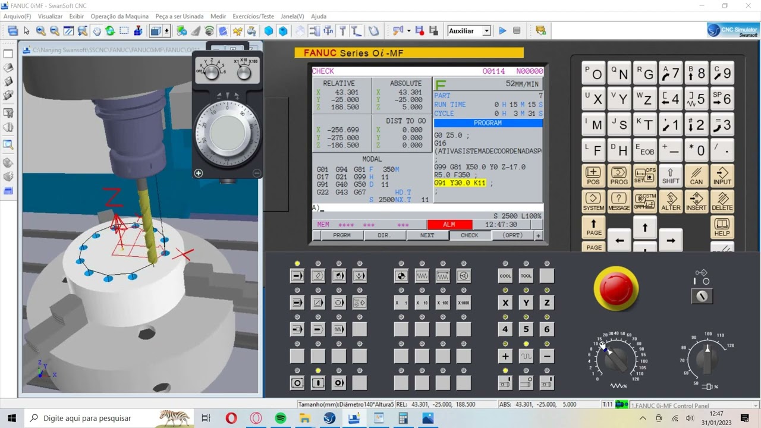This screenshot has height=428, width=761.
Task: Click the green rotate view icon
Action: pyautogui.click(x=110, y=31)
